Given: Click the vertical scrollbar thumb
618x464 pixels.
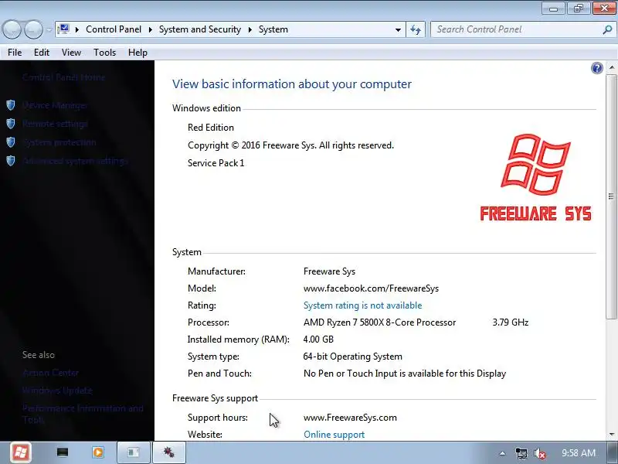Looking at the screenshot, I should (x=611, y=196).
